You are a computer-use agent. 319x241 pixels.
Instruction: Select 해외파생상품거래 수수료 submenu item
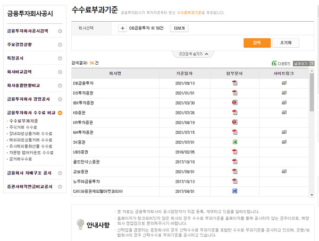point(31,140)
